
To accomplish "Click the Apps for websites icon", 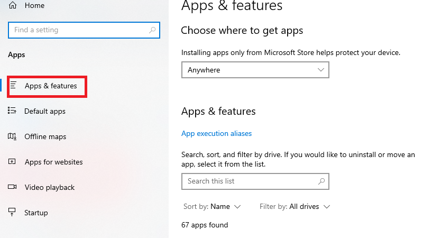I will tap(13, 162).
